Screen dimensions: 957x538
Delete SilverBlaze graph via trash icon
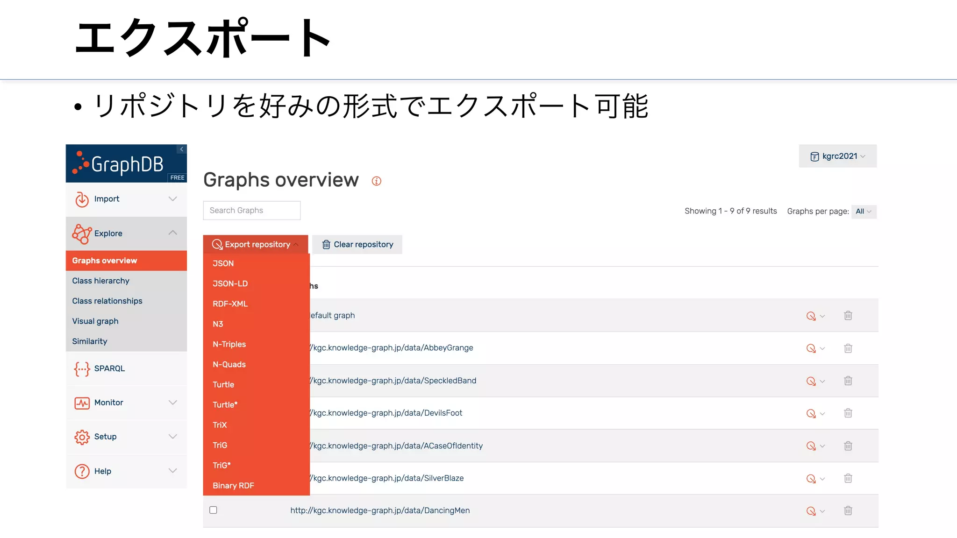[848, 478]
